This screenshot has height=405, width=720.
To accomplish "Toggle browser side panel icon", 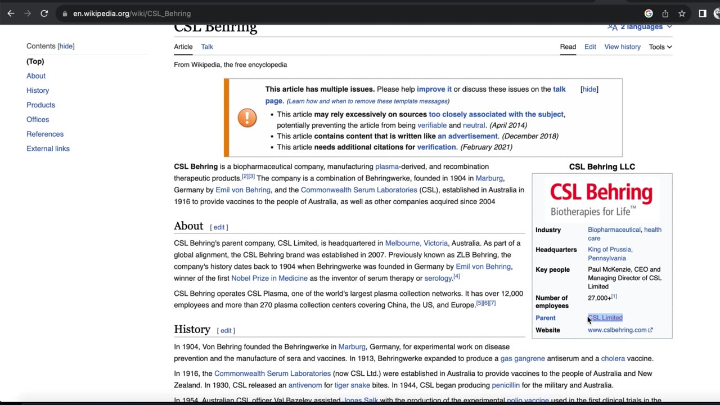I will (x=703, y=13).
